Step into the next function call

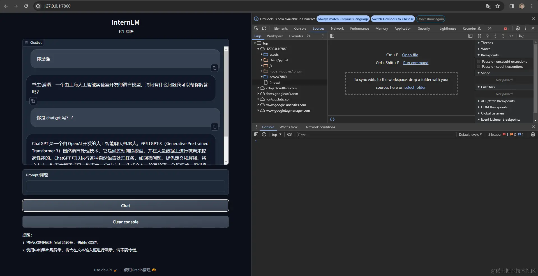point(495,36)
